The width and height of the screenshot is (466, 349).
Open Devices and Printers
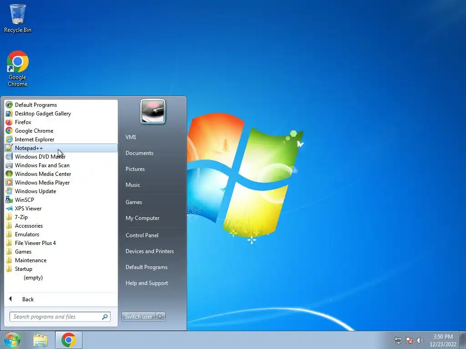pos(149,251)
